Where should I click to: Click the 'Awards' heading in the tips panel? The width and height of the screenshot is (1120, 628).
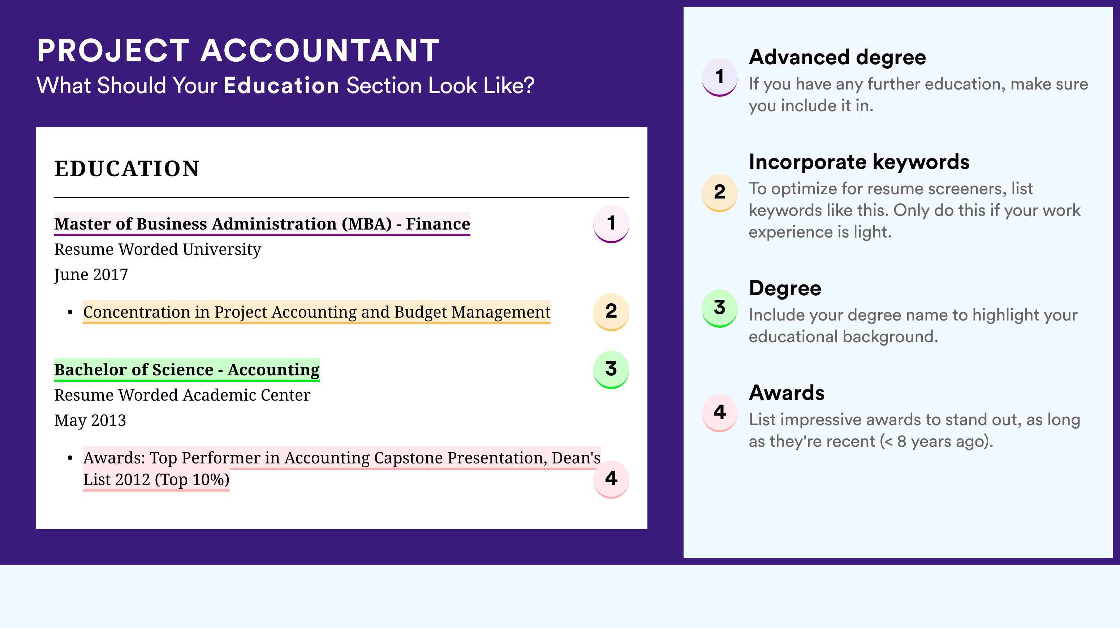(x=787, y=393)
